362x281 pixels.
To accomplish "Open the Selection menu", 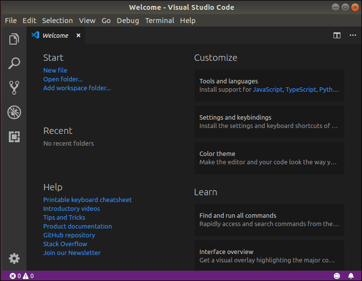I will point(57,21).
